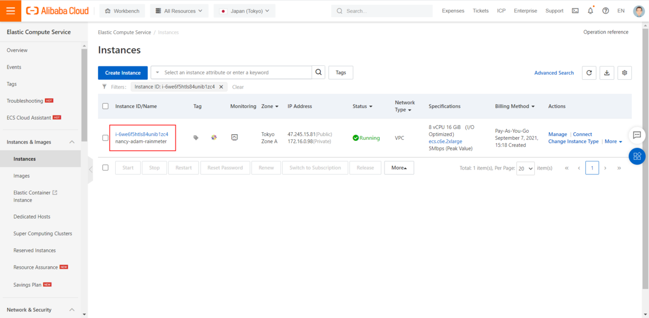
Task: Select all instances with the header checkbox
Action: 105,106
